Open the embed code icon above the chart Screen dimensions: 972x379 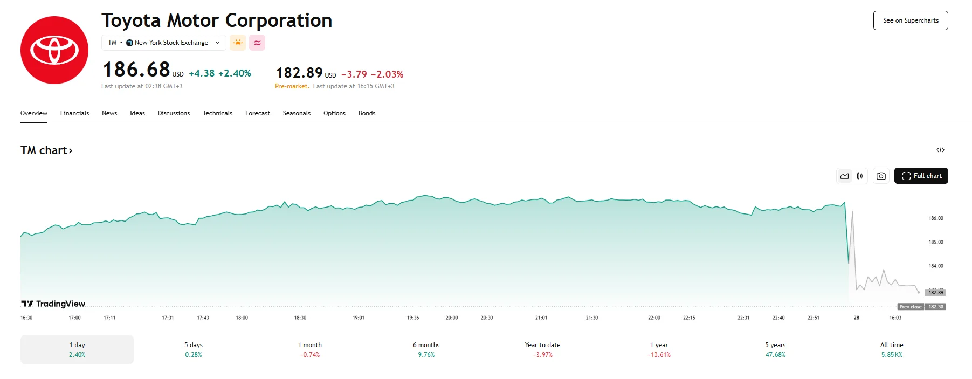[x=941, y=150]
